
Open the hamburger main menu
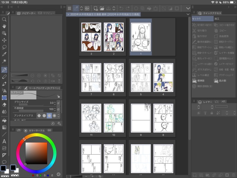point(69,8)
